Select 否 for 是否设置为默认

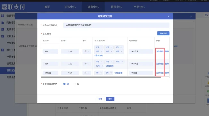point(75,84)
